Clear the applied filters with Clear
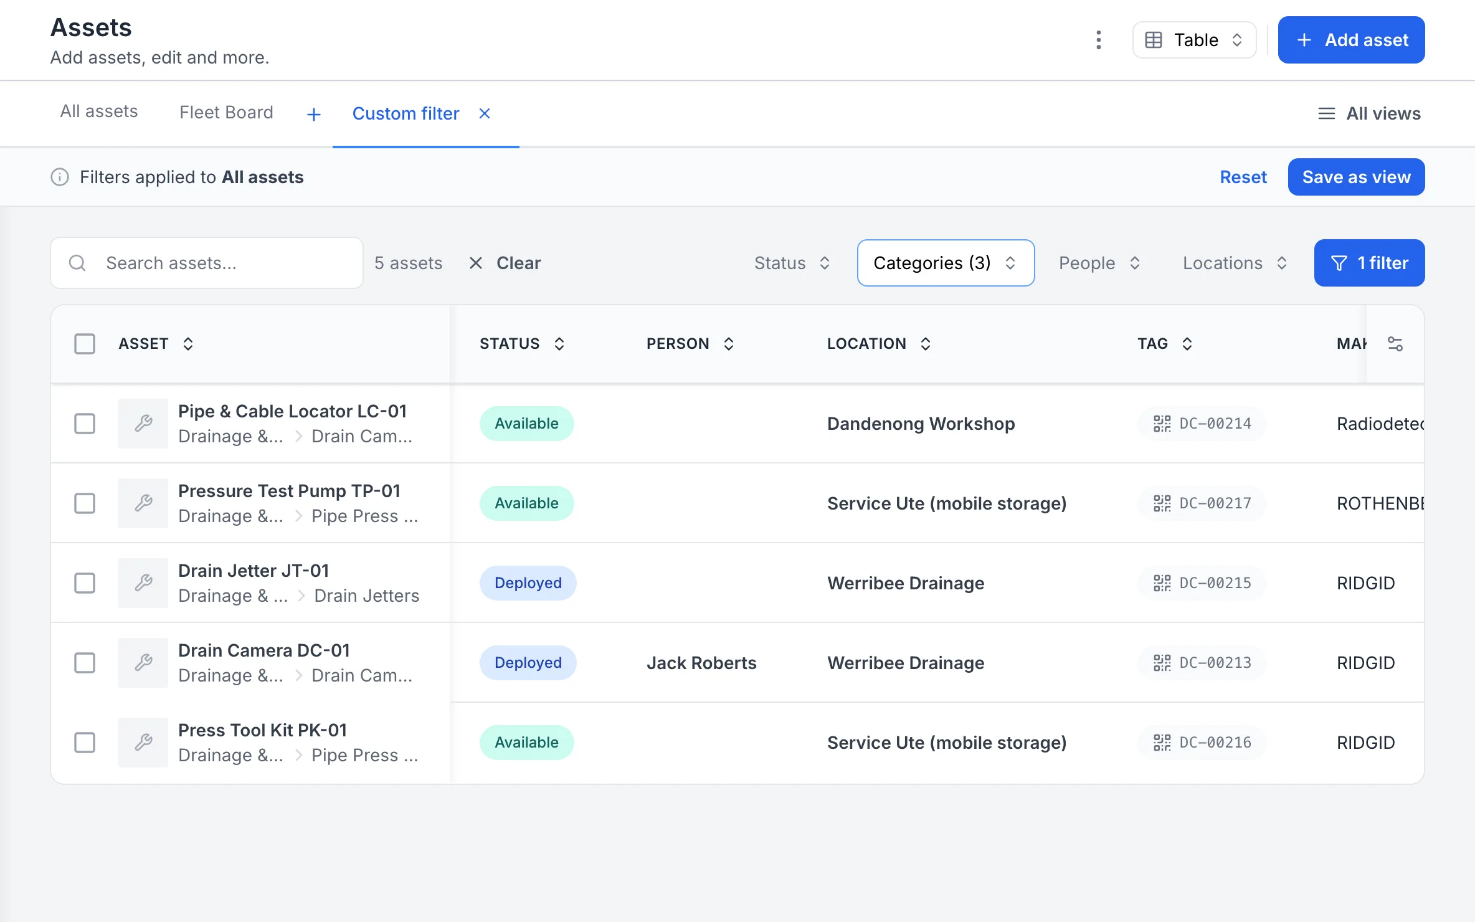This screenshot has height=922, width=1475. coord(505,263)
